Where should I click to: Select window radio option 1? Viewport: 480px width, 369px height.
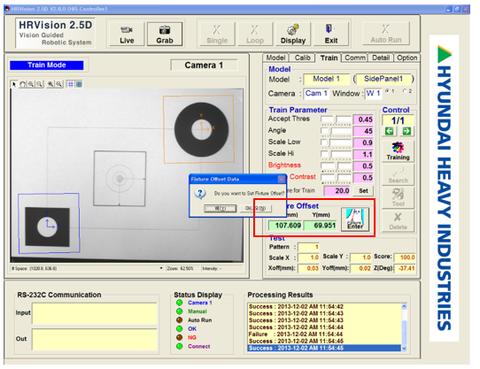388,91
